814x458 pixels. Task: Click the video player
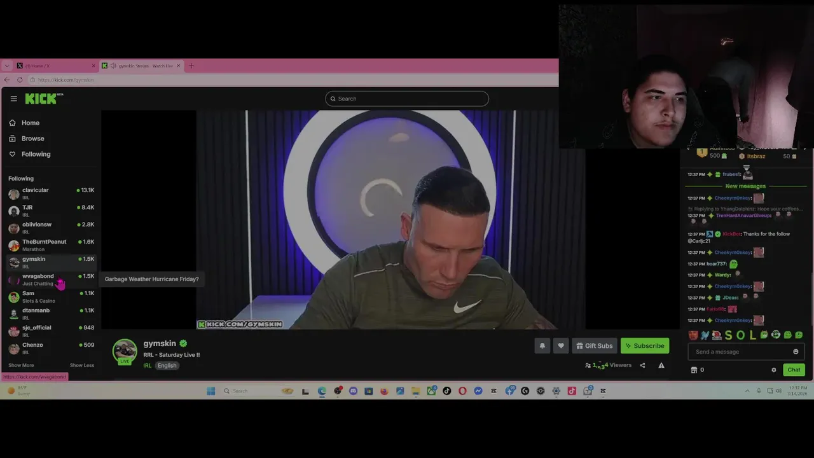pos(390,219)
